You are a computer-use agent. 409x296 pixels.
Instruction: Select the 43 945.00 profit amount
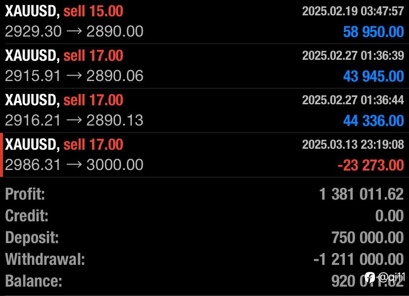[x=373, y=76]
